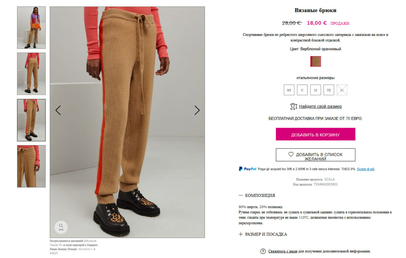The image size is (406, 258).
Task: Open the magnifier zoom icon on photo
Action: 61,227
